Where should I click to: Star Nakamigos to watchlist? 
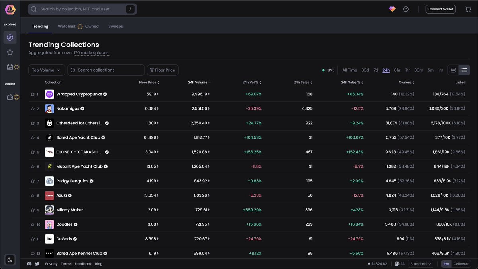tap(33, 109)
